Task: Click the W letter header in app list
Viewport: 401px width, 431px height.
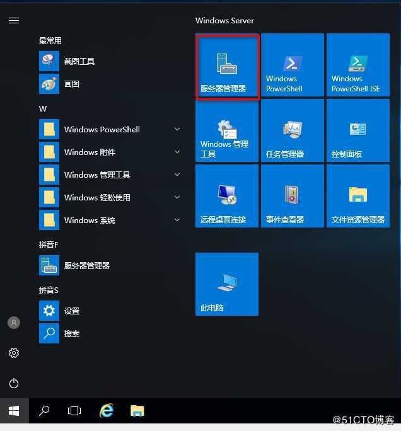Action: pos(43,109)
